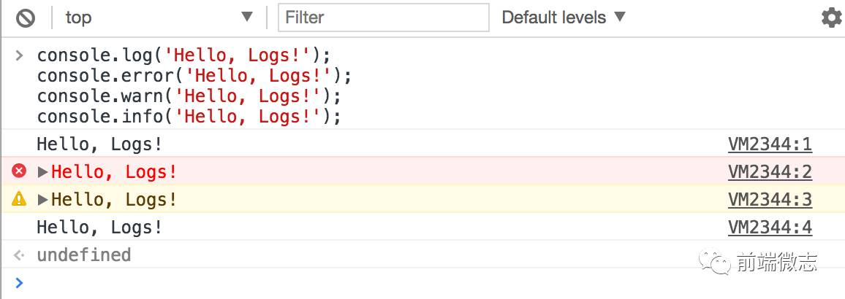Screen dimensions: 845x299
Task: Open source link VM2344:2
Action: [770, 172]
